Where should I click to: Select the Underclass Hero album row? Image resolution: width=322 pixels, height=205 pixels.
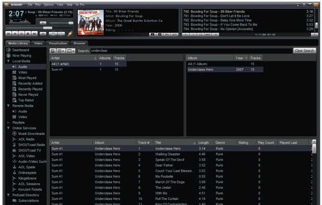(225, 70)
